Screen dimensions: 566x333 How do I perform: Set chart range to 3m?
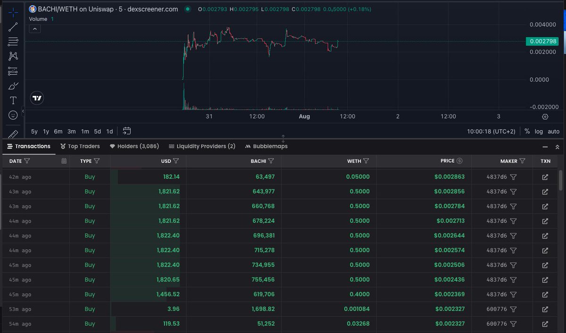72,131
